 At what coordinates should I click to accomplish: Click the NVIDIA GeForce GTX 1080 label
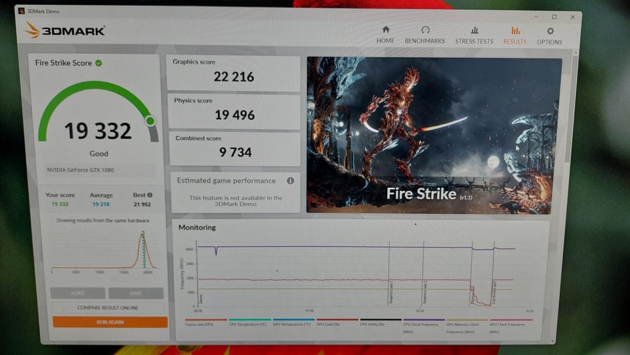click(x=80, y=170)
